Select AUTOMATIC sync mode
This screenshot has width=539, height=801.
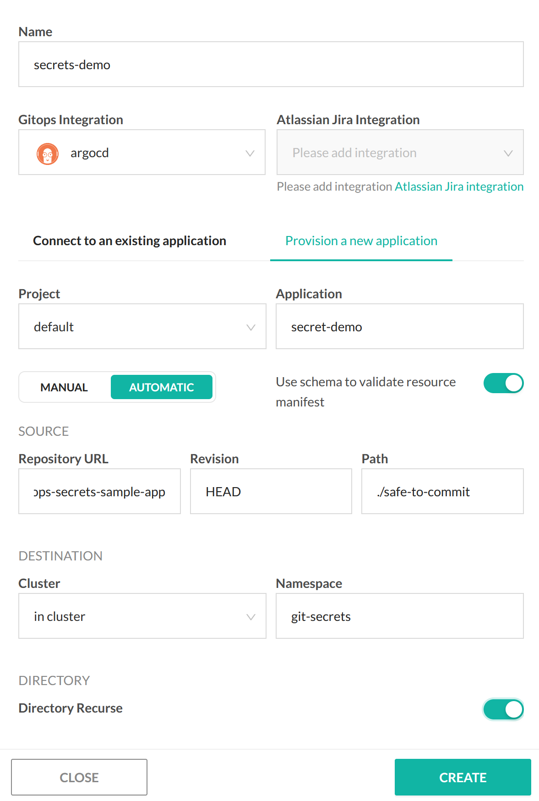point(162,387)
